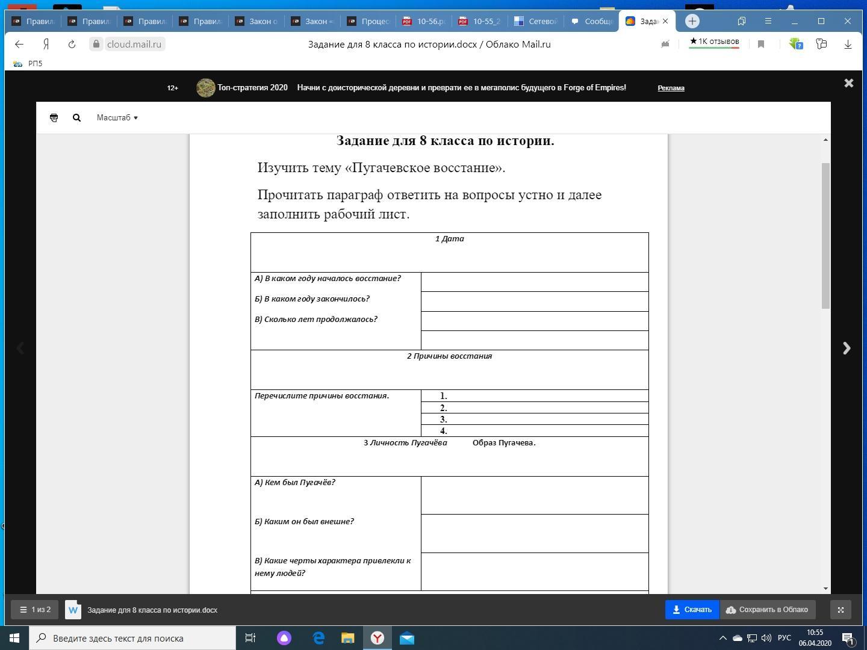
Task: Open search in the document viewer
Action: [76, 118]
